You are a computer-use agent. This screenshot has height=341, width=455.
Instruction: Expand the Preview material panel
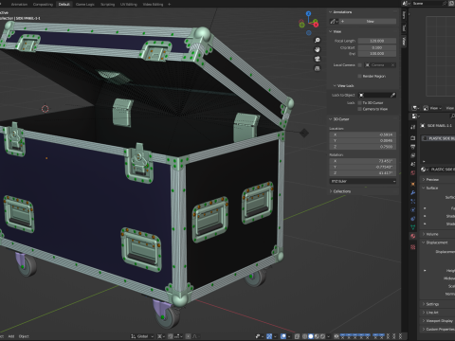point(424,179)
